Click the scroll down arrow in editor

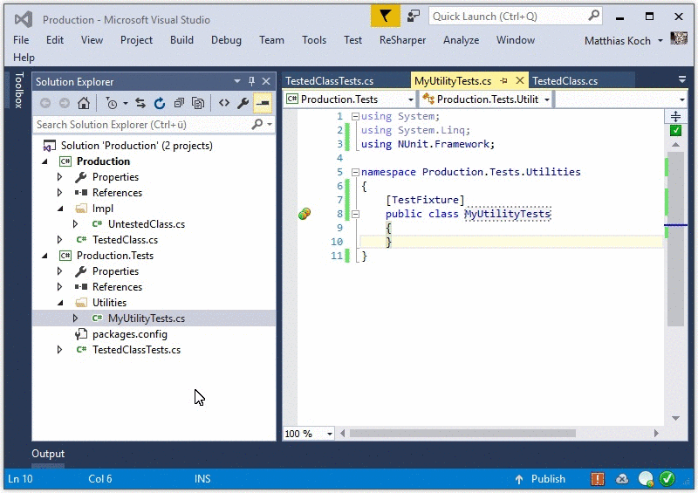pyautogui.click(x=675, y=418)
